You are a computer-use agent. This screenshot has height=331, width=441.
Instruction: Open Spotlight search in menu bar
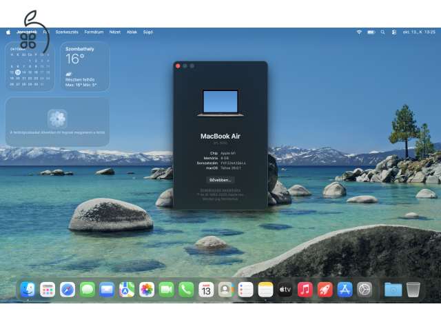tap(382, 32)
